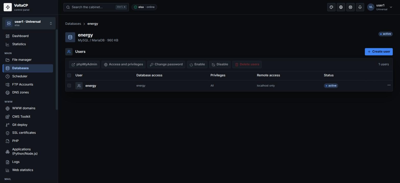Viewport: 400px width, 183px height.
Task: Focus the Search the cabinet field
Action: (x=96, y=7)
